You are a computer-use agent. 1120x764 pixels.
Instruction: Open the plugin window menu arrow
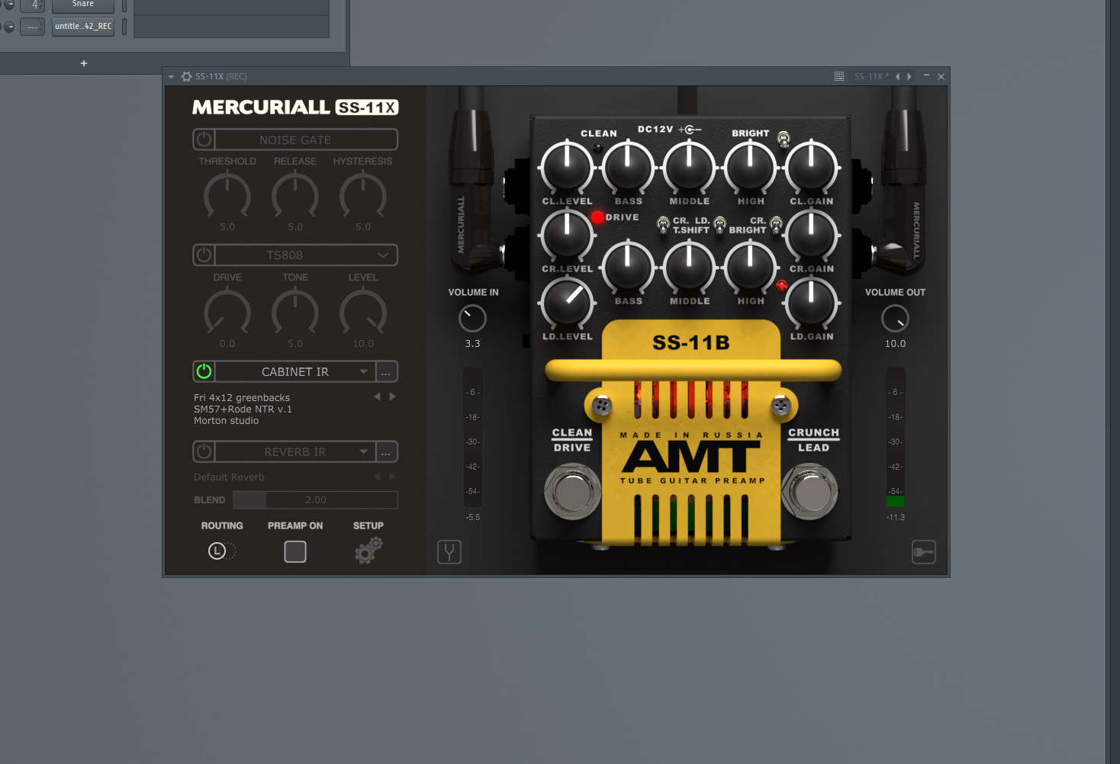point(172,76)
